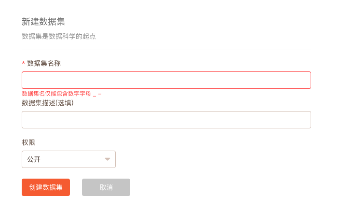Screen dimensions: 341x210
Task: Focus the red-bordered dataset name box
Action: [166, 80]
